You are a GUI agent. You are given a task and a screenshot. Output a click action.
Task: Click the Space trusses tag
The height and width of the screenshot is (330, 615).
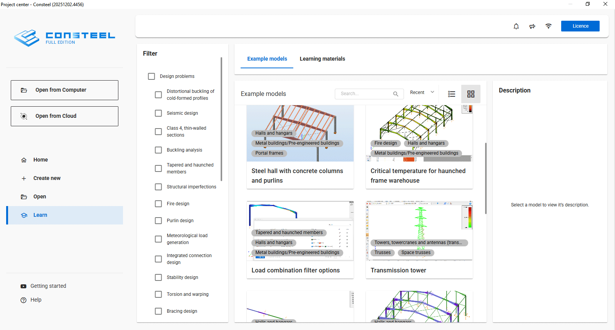(x=416, y=252)
